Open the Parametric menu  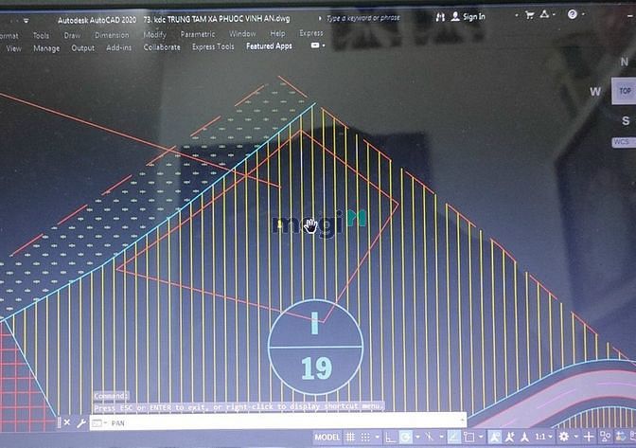point(198,34)
